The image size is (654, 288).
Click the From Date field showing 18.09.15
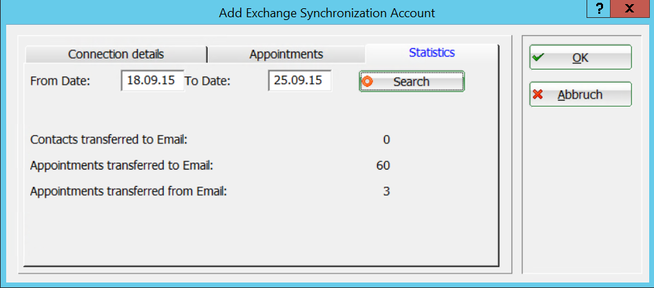tap(152, 81)
